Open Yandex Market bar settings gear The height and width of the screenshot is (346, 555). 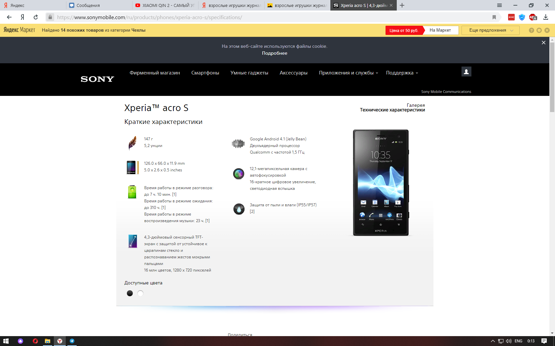coord(539,30)
